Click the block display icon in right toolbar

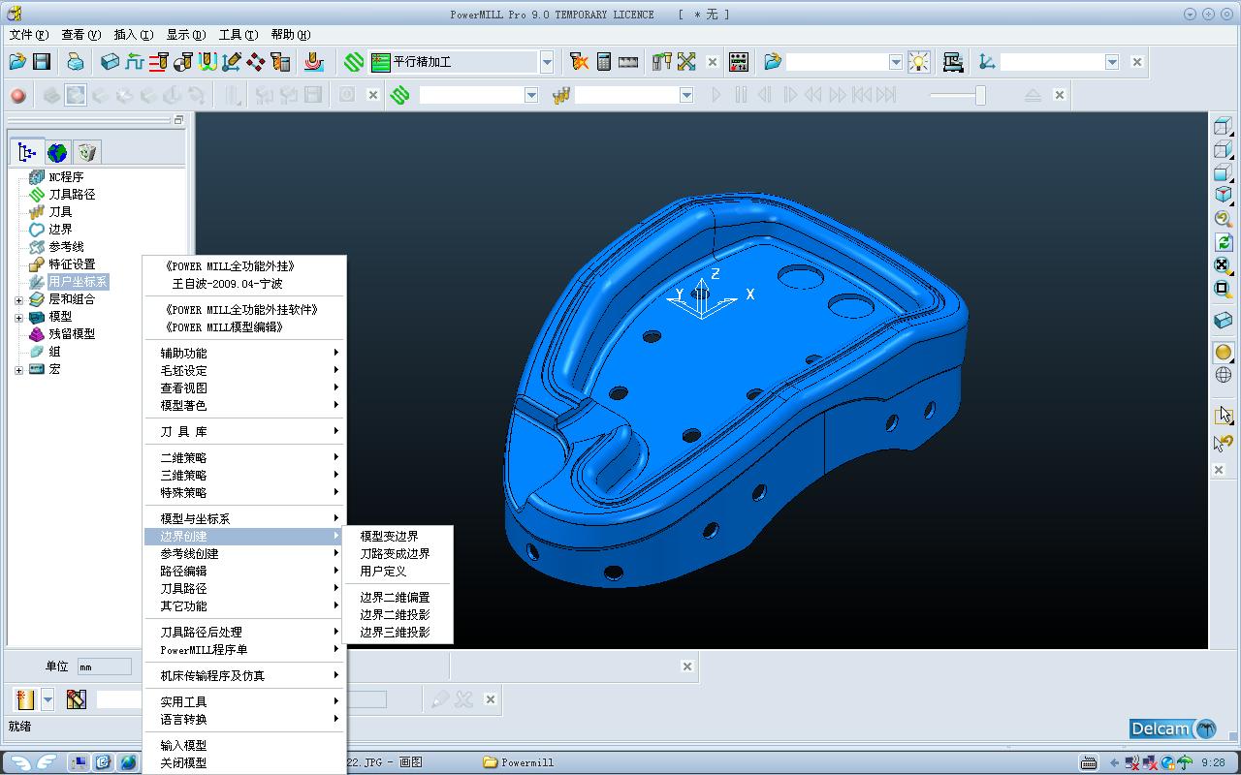[1224, 321]
